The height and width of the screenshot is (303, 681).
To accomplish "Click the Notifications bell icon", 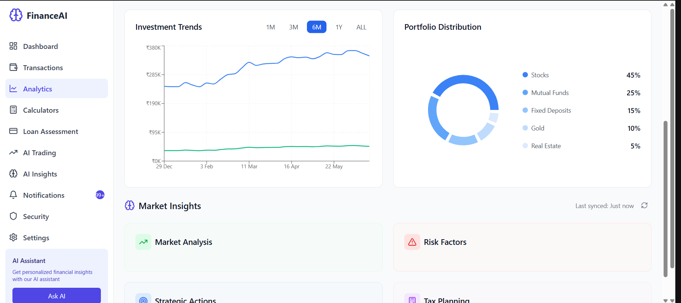I will coord(13,195).
